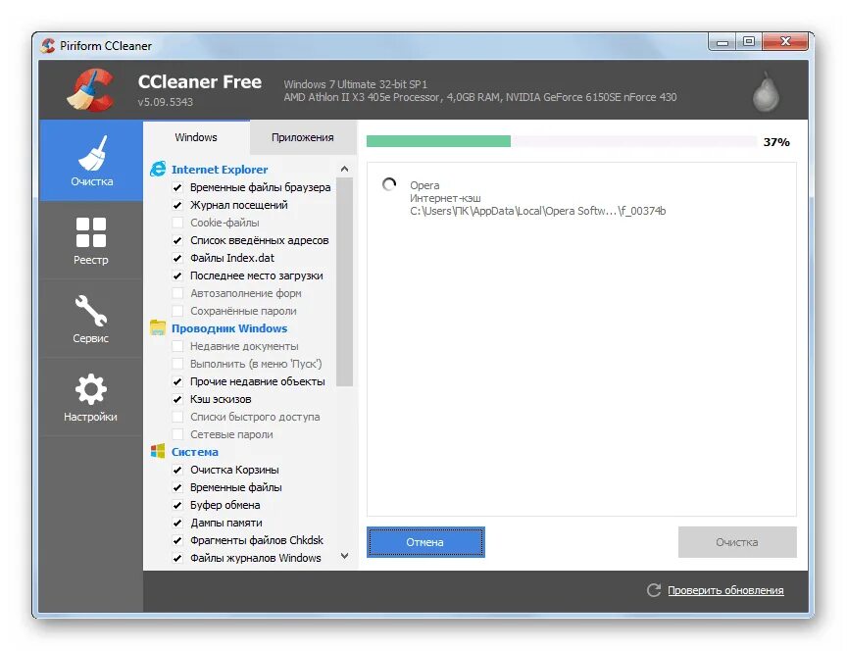Open the Настройки settings section
Screen dimensions: 847x651
point(91,397)
